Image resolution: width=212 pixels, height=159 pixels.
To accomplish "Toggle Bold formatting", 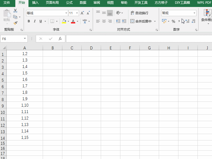I will (x=29, y=21).
